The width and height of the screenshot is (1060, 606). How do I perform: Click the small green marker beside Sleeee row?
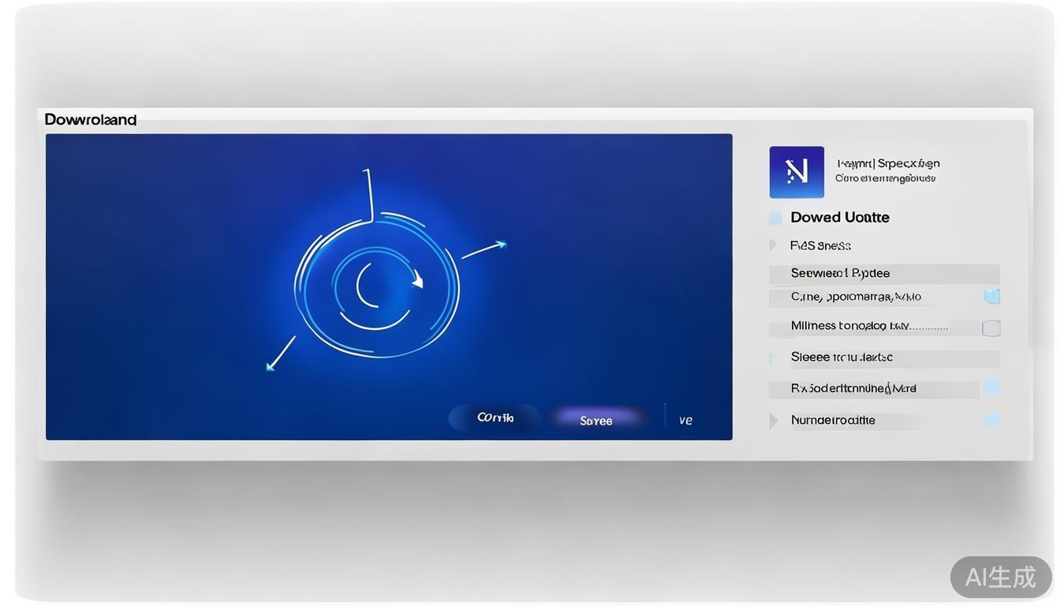773,358
